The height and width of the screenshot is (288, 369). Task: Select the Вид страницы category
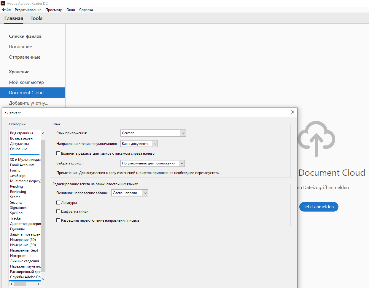click(x=22, y=133)
